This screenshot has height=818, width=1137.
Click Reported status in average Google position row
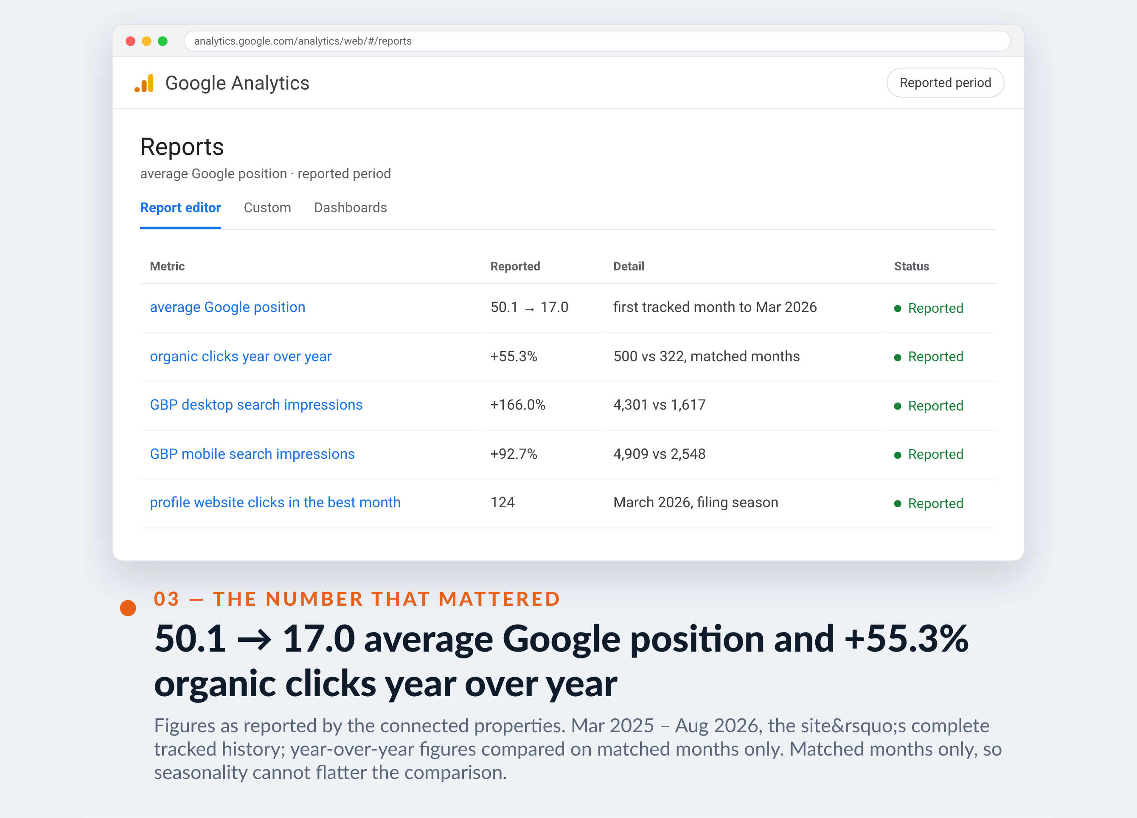pos(929,308)
